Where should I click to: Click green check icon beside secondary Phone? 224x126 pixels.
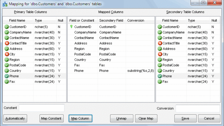point(160,76)
